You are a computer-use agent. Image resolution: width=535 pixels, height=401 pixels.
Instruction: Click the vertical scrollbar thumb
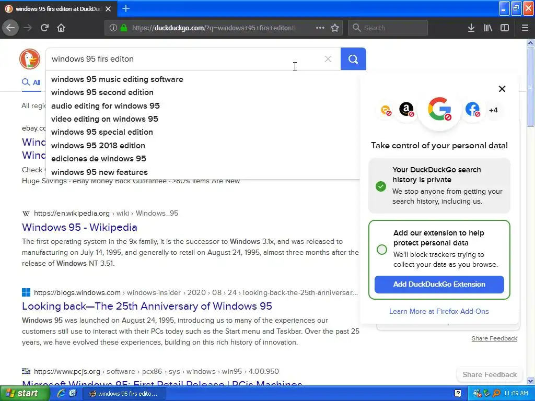coord(530,87)
